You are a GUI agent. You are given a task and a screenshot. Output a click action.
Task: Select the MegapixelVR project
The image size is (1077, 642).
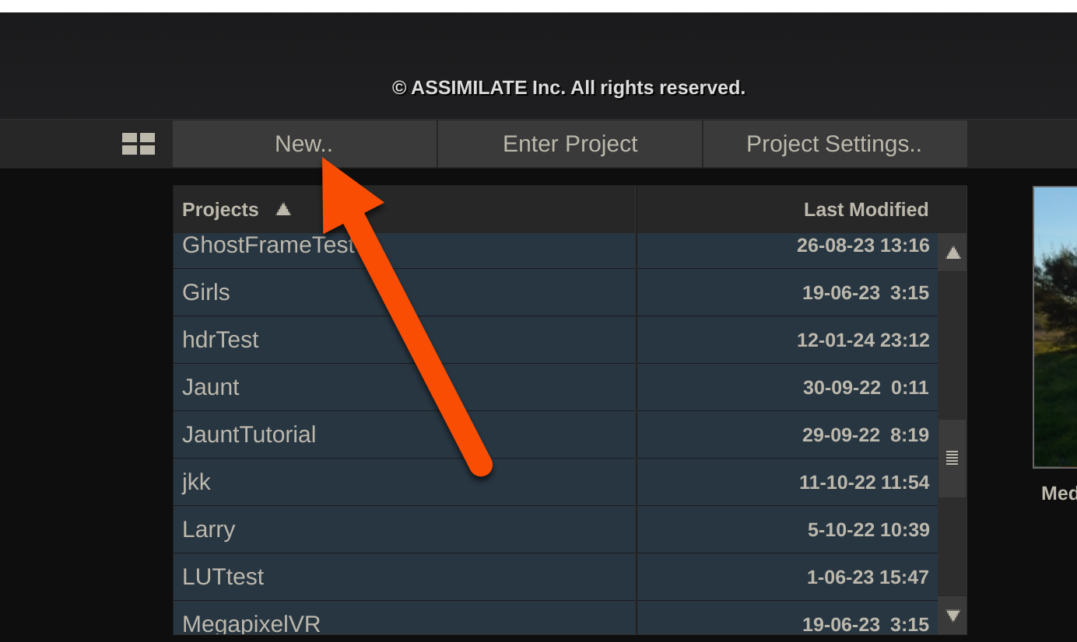pos(251,623)
